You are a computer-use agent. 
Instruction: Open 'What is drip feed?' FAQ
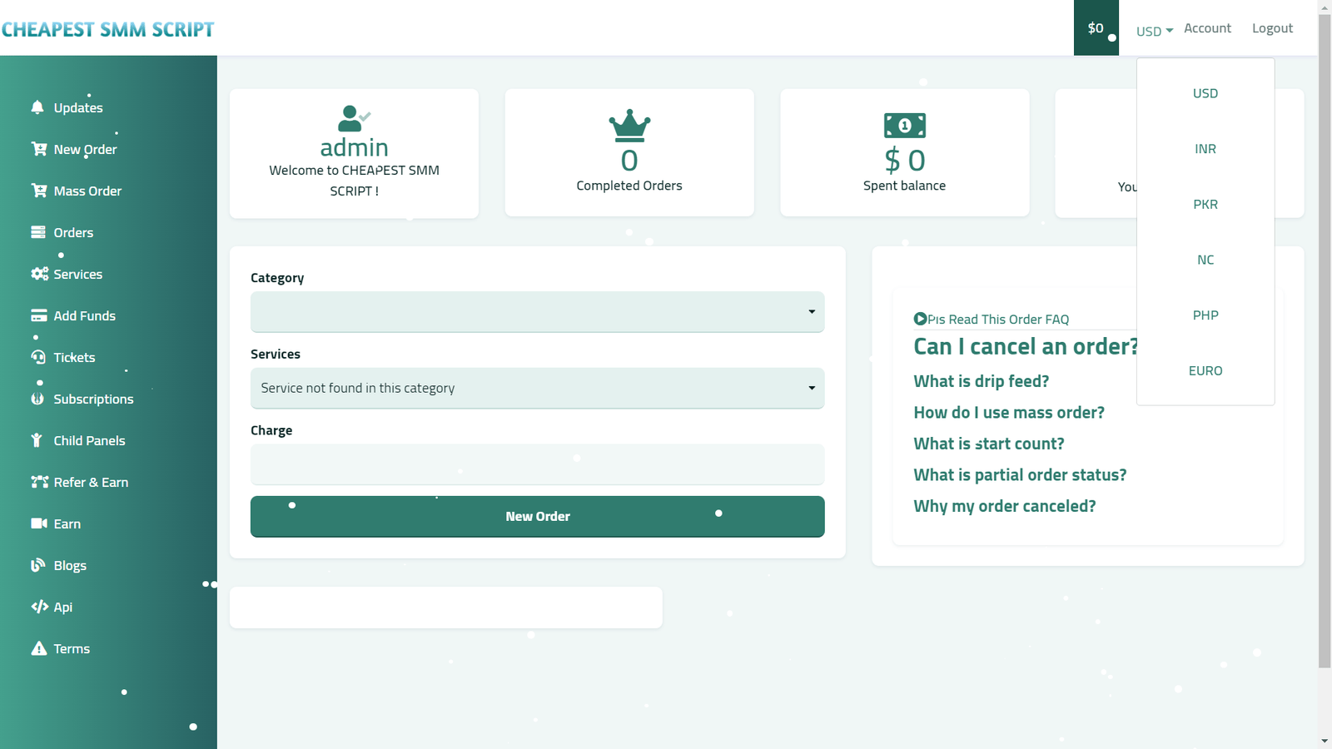[x=981, y=381]
